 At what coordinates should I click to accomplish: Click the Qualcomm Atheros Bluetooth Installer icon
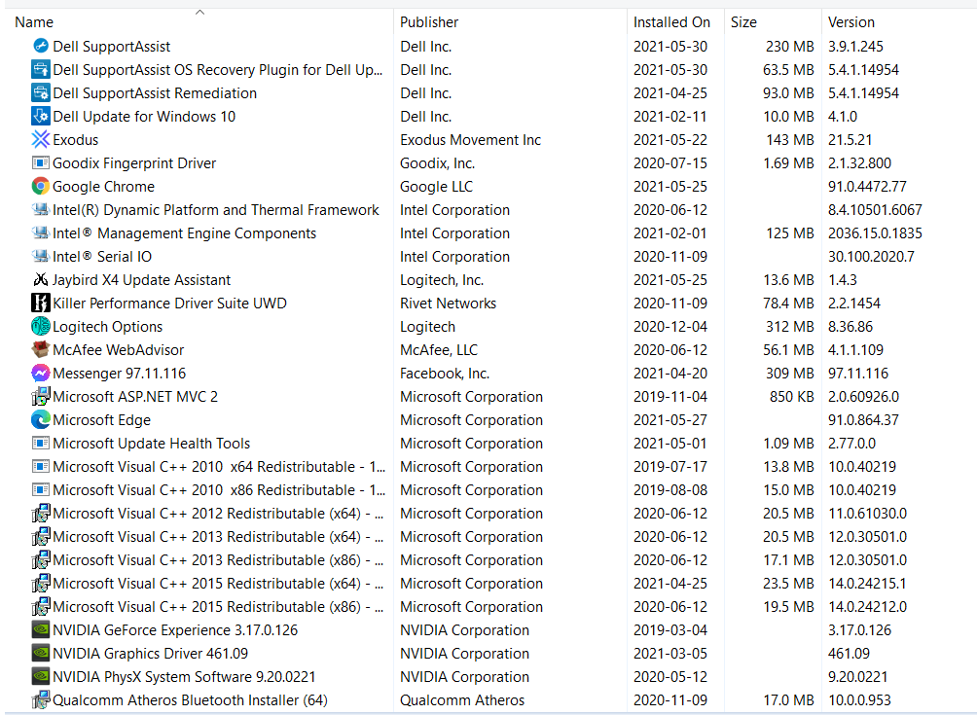[x=41, y=700]
